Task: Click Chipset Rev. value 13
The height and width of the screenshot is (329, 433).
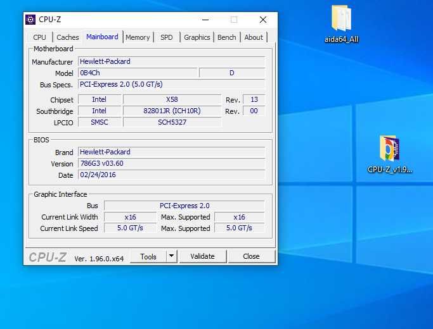Action: (x=254, y=99)
